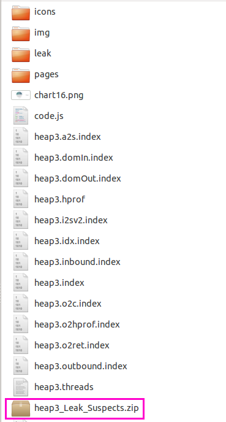Select the file name 'heap3.hprof'
This screenshot has height=422, width=226.
point(59,200)
